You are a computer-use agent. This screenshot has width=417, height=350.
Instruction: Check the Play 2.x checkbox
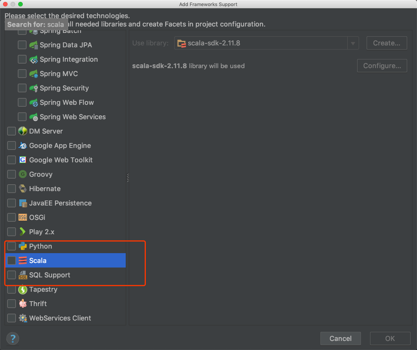click(x=11, y=232)
